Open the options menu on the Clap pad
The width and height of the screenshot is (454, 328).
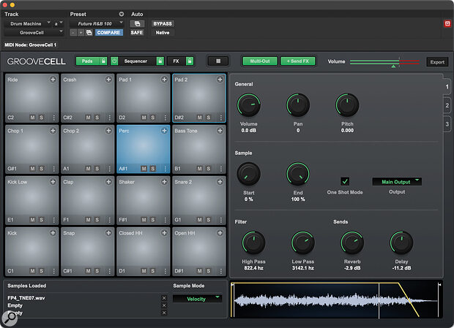109,220
